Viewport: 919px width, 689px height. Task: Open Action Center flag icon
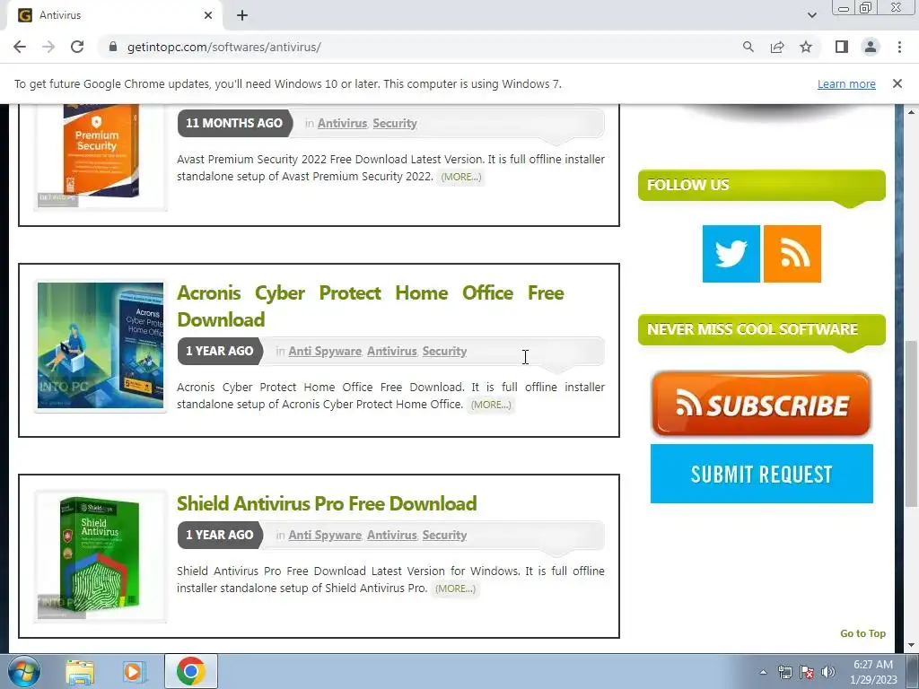[x=807, y=672]
